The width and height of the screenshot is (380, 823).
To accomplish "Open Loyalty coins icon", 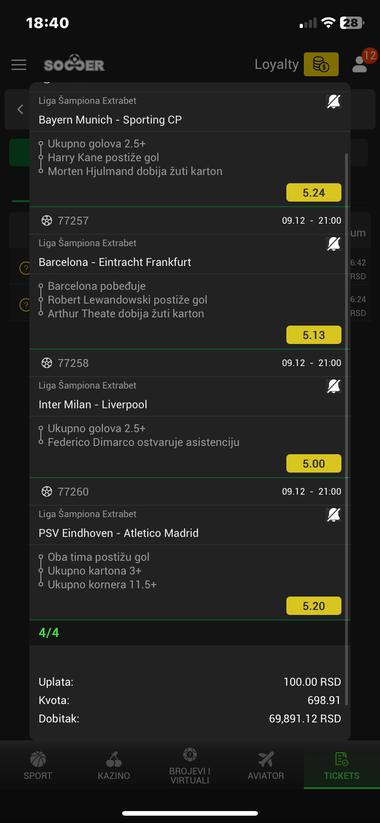I will (321, 64).
